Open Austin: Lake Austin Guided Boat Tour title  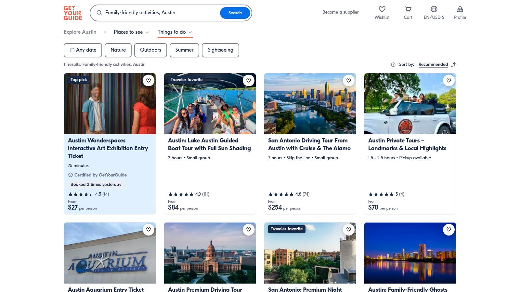click(x=209, y=144)
